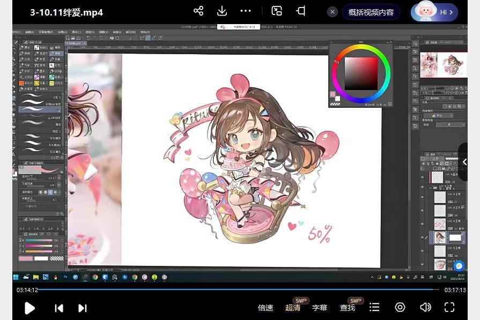The height and width of the screenshot is (320, 480).
Task: Close the 概括视频内容 suggestion
Action: 333,12
